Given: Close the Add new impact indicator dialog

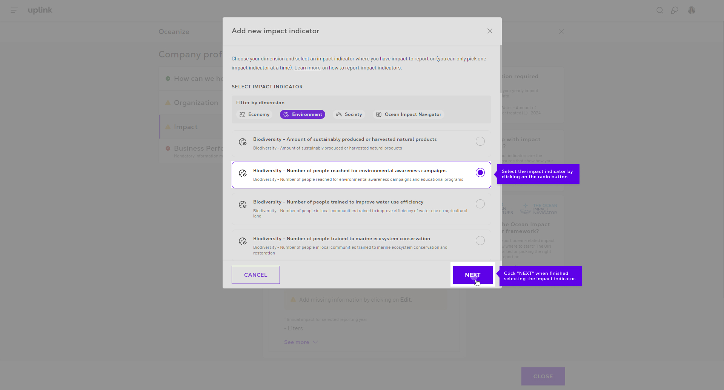Looking at the screenshot, I should click(489, 31).
